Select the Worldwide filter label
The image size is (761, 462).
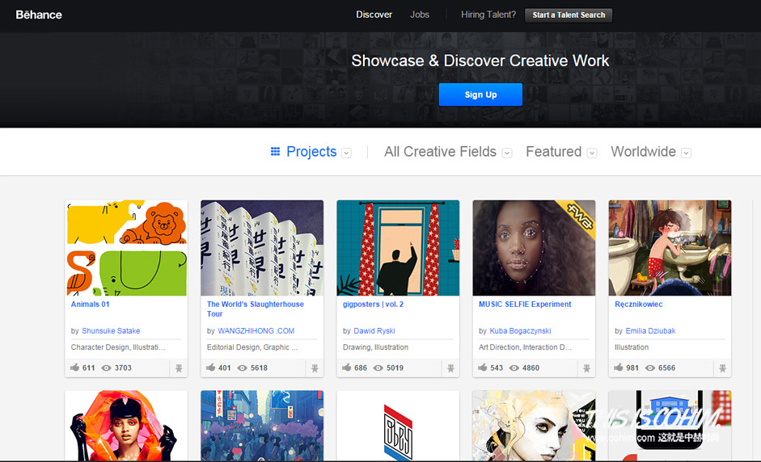click(x=643, y=152)
